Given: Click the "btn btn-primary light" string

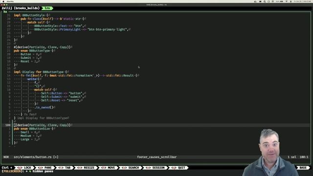Looking at the screenshot, I should point(107,29).
